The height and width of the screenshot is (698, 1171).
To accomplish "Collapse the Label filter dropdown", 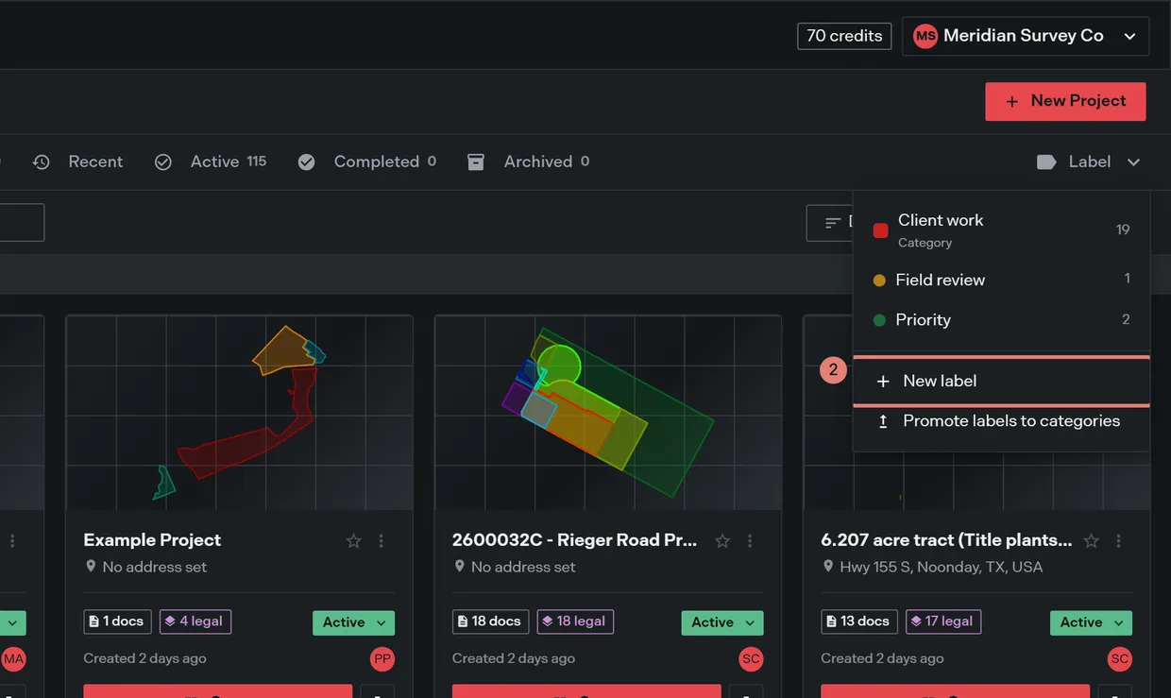I will pyautogui.click(x=1089, y=162).
